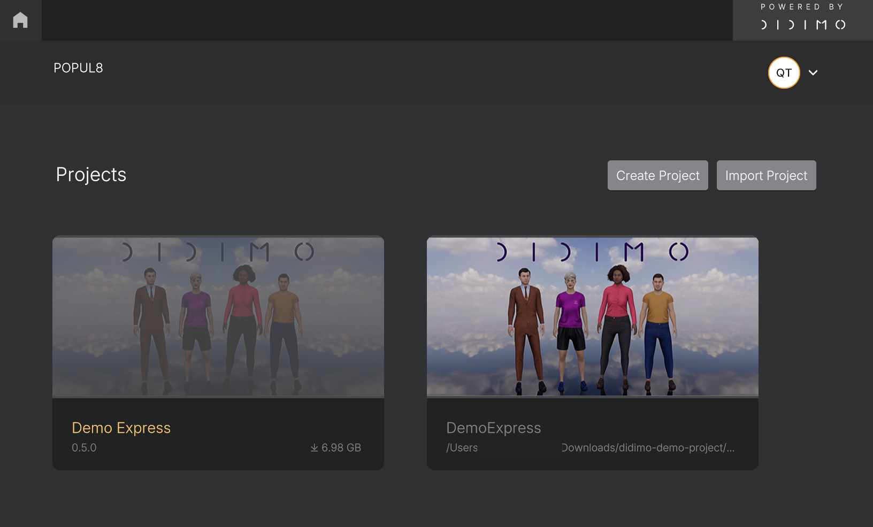The image size is (873, 527).
Task: Select the Demo Express project title
Action: click(x=121, y=428)
